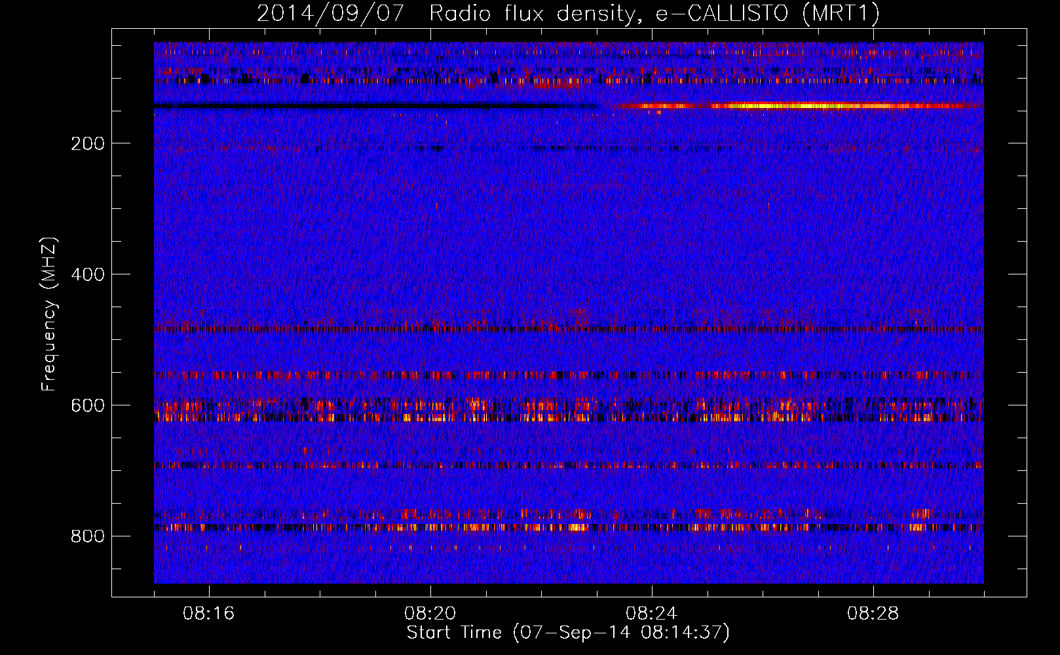Click the 08:20 time tick label
The height and width of the screenshot is (655, 1060).
(x=430, y=614)
